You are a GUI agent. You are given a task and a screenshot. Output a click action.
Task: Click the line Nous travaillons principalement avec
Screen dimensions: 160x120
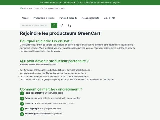pyautogui.click(x=38, y=65)
